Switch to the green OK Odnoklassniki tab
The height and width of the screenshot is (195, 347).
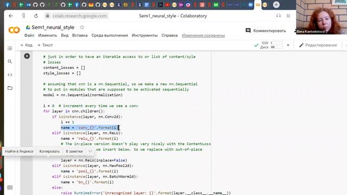216,5
